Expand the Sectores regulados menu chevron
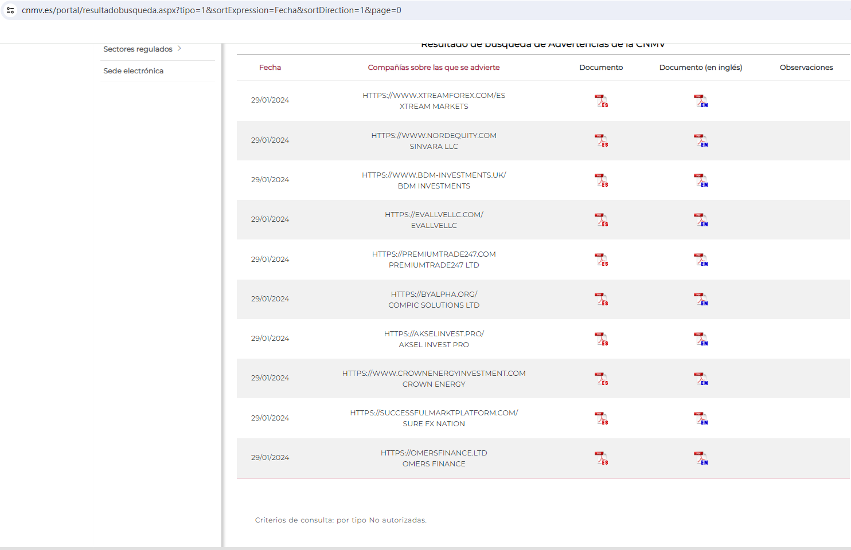851x550 pixels. coord(179,49)
